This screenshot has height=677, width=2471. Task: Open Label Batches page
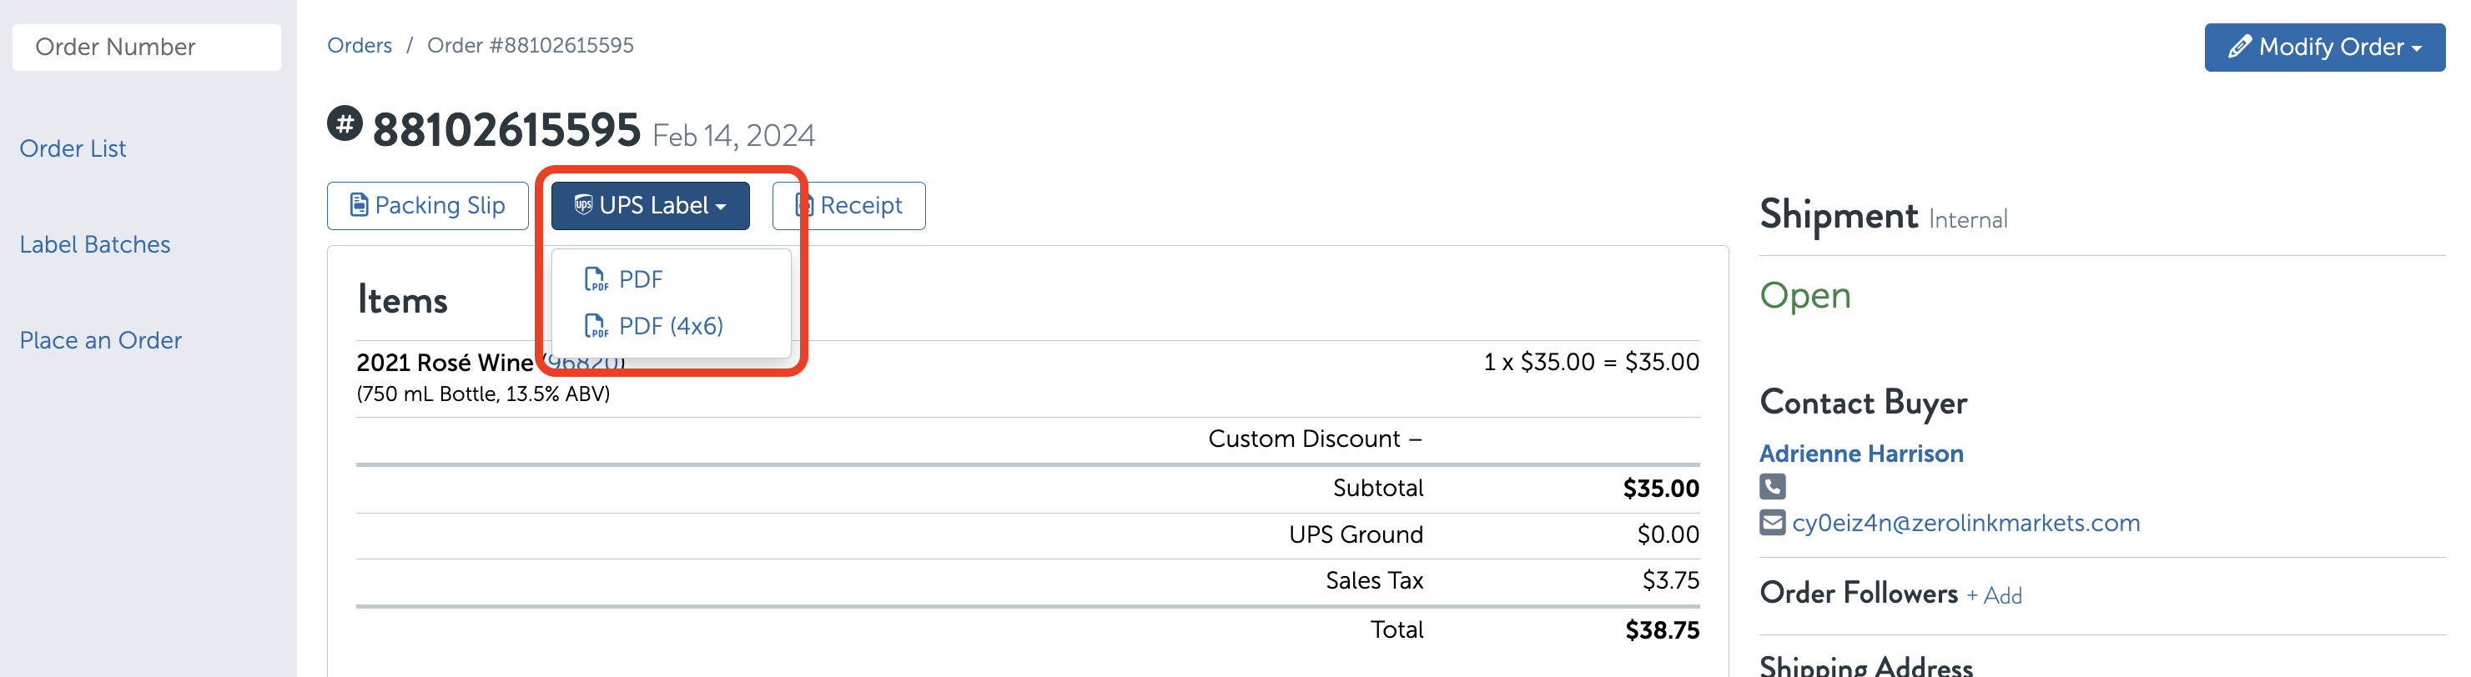(95, 244)
